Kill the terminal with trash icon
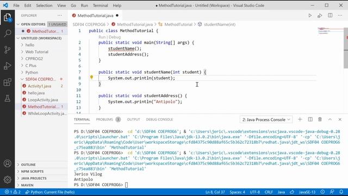Screen dimensions: 348x196 click(320, 119)
